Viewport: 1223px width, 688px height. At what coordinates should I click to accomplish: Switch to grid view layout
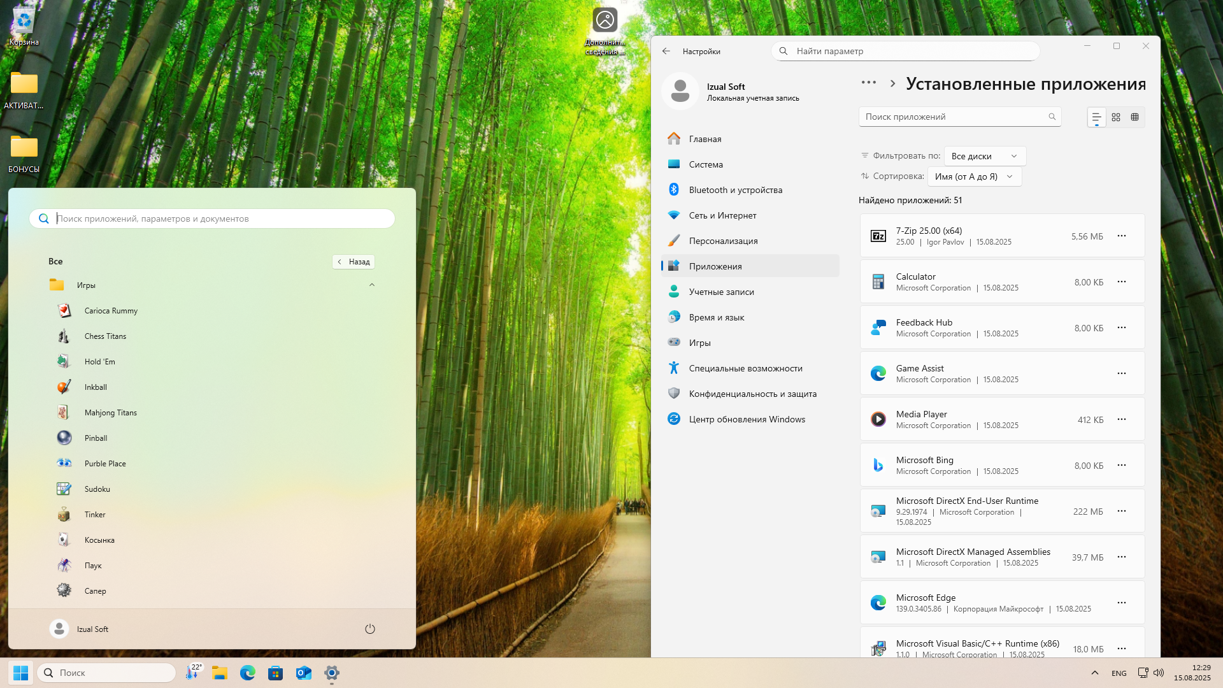tap(1116, 117)
